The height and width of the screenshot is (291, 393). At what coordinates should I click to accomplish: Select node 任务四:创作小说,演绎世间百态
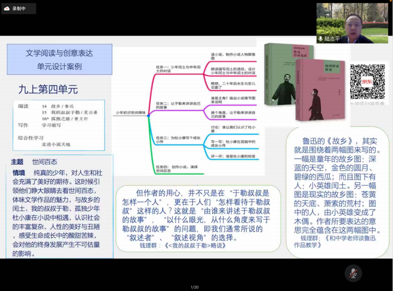[x=177, y=168]
